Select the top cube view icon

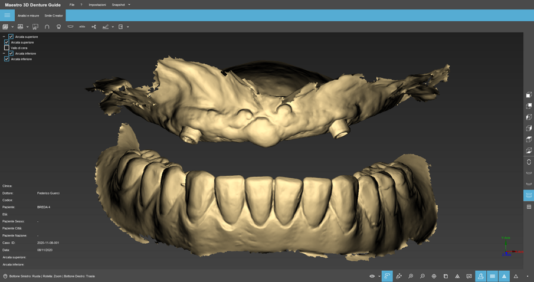click(529, 95)
